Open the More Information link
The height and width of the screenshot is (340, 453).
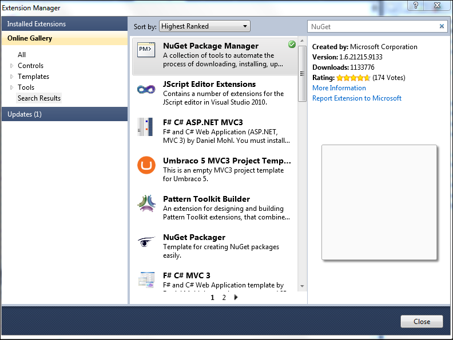339,88
